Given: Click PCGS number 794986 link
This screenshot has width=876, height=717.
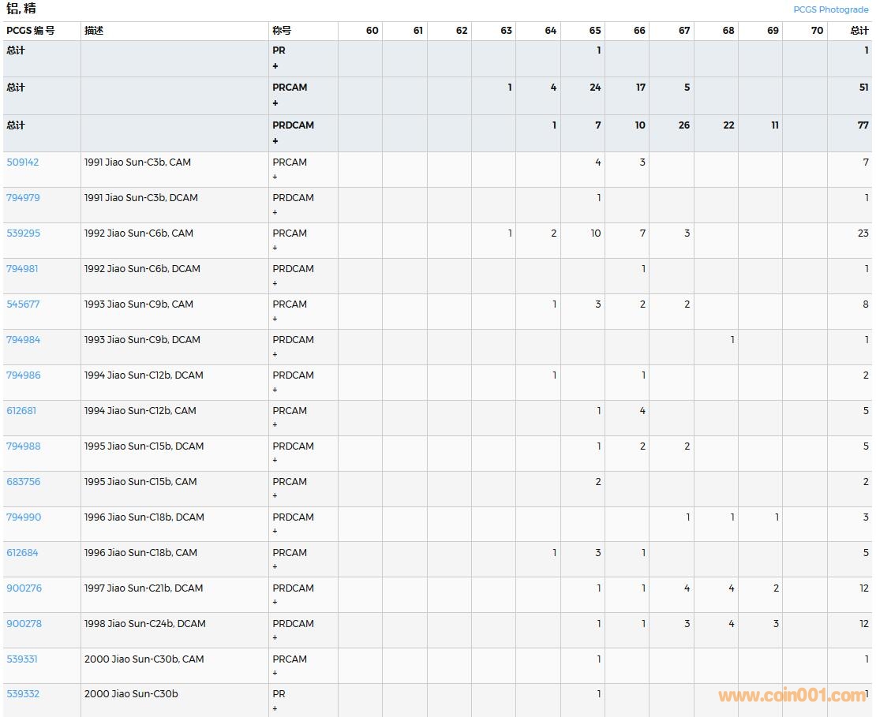Looking at the screenshot, I should 23,375.
